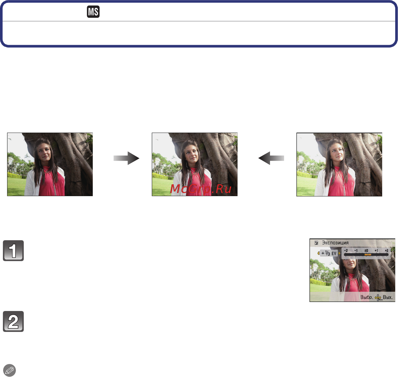Click the Экспозиция title on camera screen

[335, 243]
